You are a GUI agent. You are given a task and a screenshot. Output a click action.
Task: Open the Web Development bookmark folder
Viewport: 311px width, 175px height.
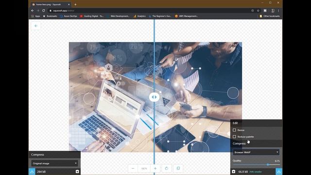pyautogui.click(x=118, y=16)
